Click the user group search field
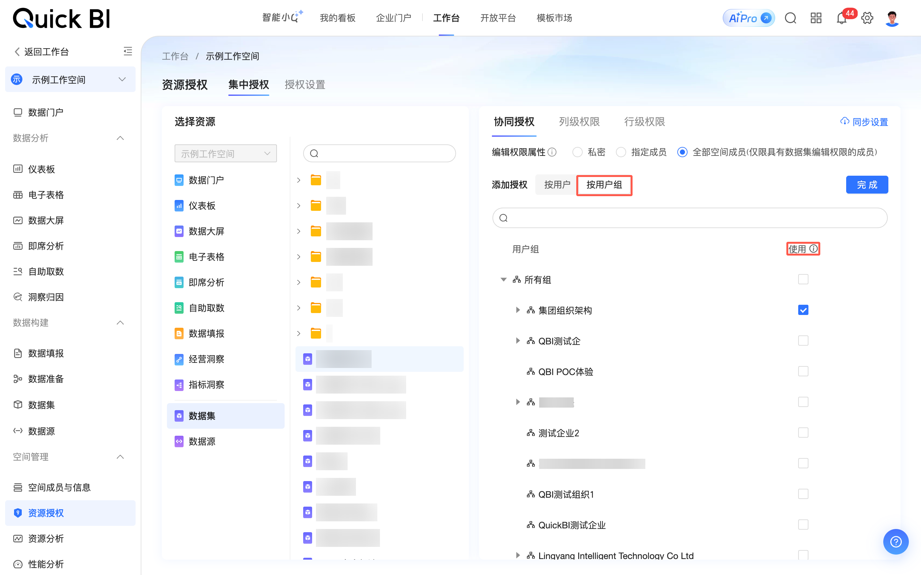Viewport: 921px width, 575px height. [x=689, y=218]
